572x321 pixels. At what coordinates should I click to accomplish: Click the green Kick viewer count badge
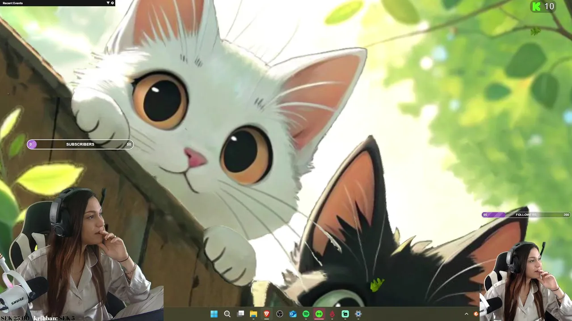pos(543,6)
